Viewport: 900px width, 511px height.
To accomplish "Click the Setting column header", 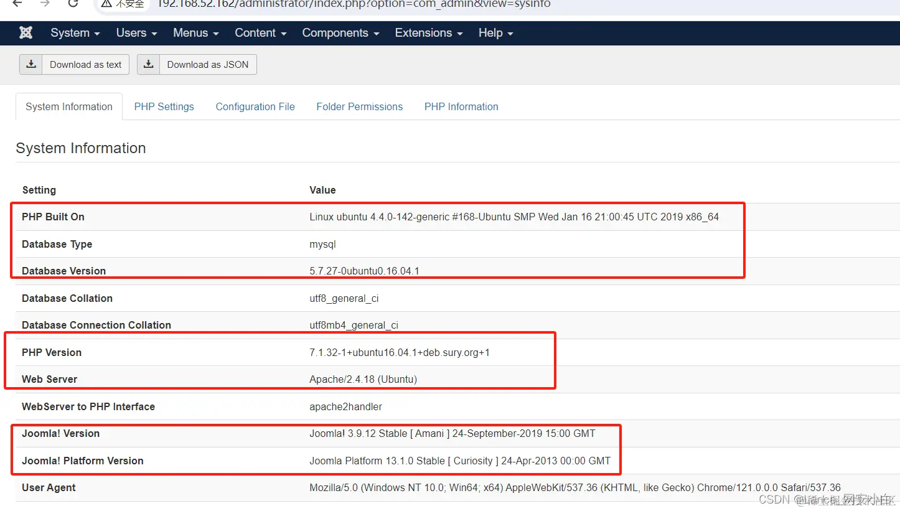I will point(39,190).
